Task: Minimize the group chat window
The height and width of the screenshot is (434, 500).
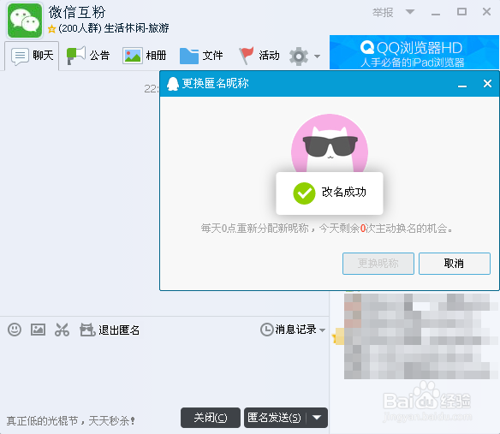Action: (436, 14)
